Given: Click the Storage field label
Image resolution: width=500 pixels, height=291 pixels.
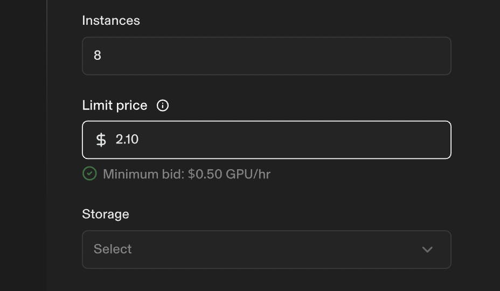Looking at the screenshot, I should coord(106,214).
